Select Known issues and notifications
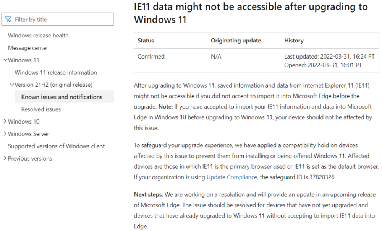 [62, 97]
